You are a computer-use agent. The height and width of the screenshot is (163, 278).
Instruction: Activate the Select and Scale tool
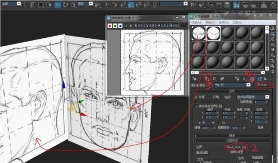(73, 5)
